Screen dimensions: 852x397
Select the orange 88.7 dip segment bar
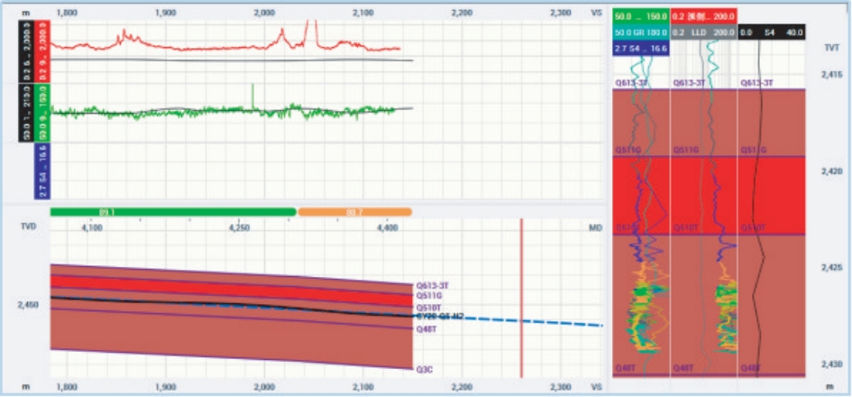point(355,211)
